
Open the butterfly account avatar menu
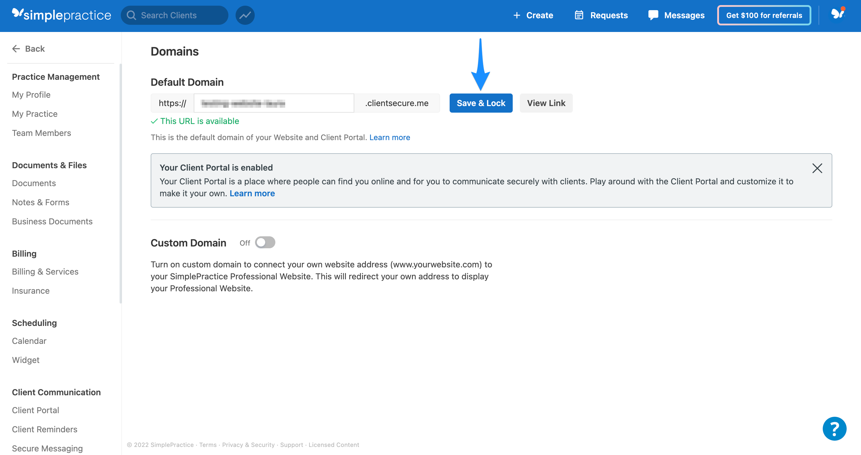[x=838, y=14]
